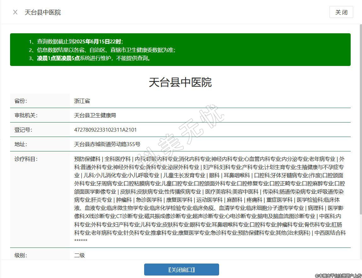362x278 pixels.
Task: Click the address 天台县赤城街道劳动路355号
Action: coord(107,144)
